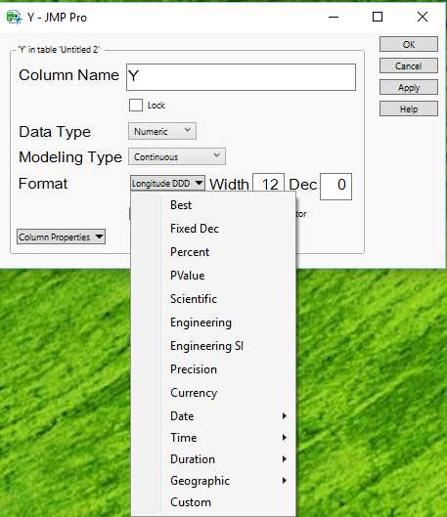This screenshot has height=517, width=447.
Task: Click the OK button
Action: click(409, 44)
